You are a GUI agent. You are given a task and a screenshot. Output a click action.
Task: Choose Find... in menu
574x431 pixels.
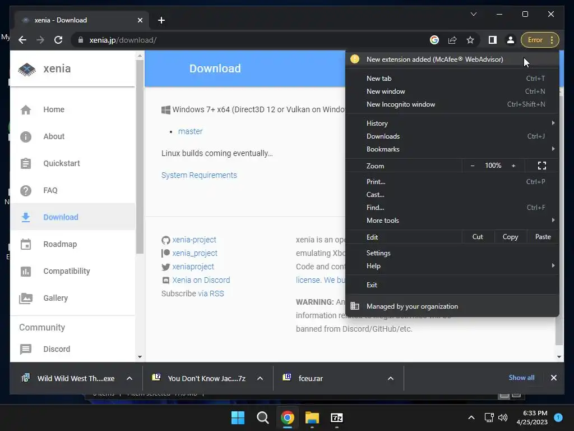(452, 208)
